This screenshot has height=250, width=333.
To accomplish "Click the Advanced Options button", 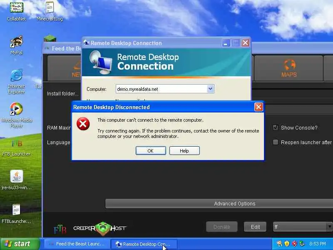I will tap(219, 204).
